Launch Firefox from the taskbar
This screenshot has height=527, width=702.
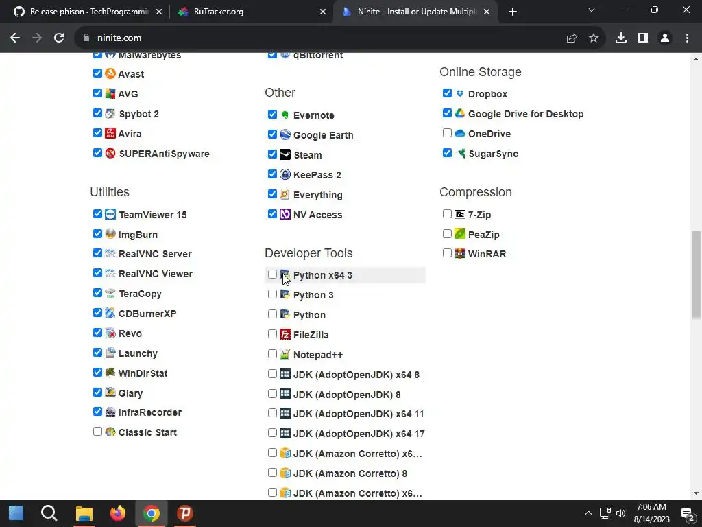[x=118, y=513]
